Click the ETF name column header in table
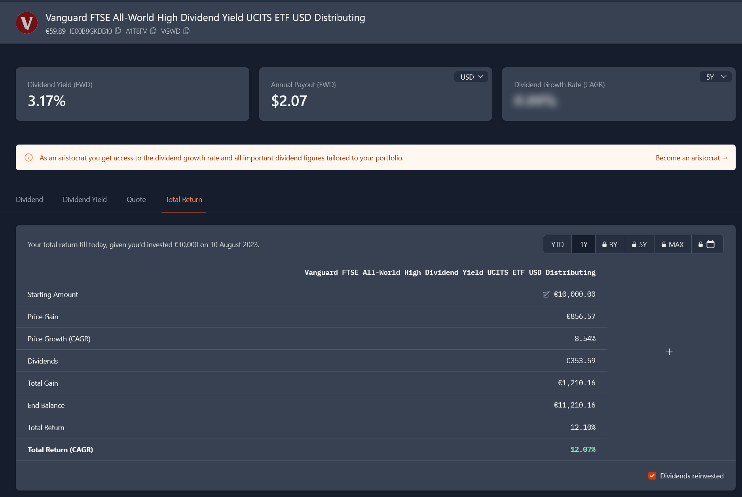 coord(450,272)
